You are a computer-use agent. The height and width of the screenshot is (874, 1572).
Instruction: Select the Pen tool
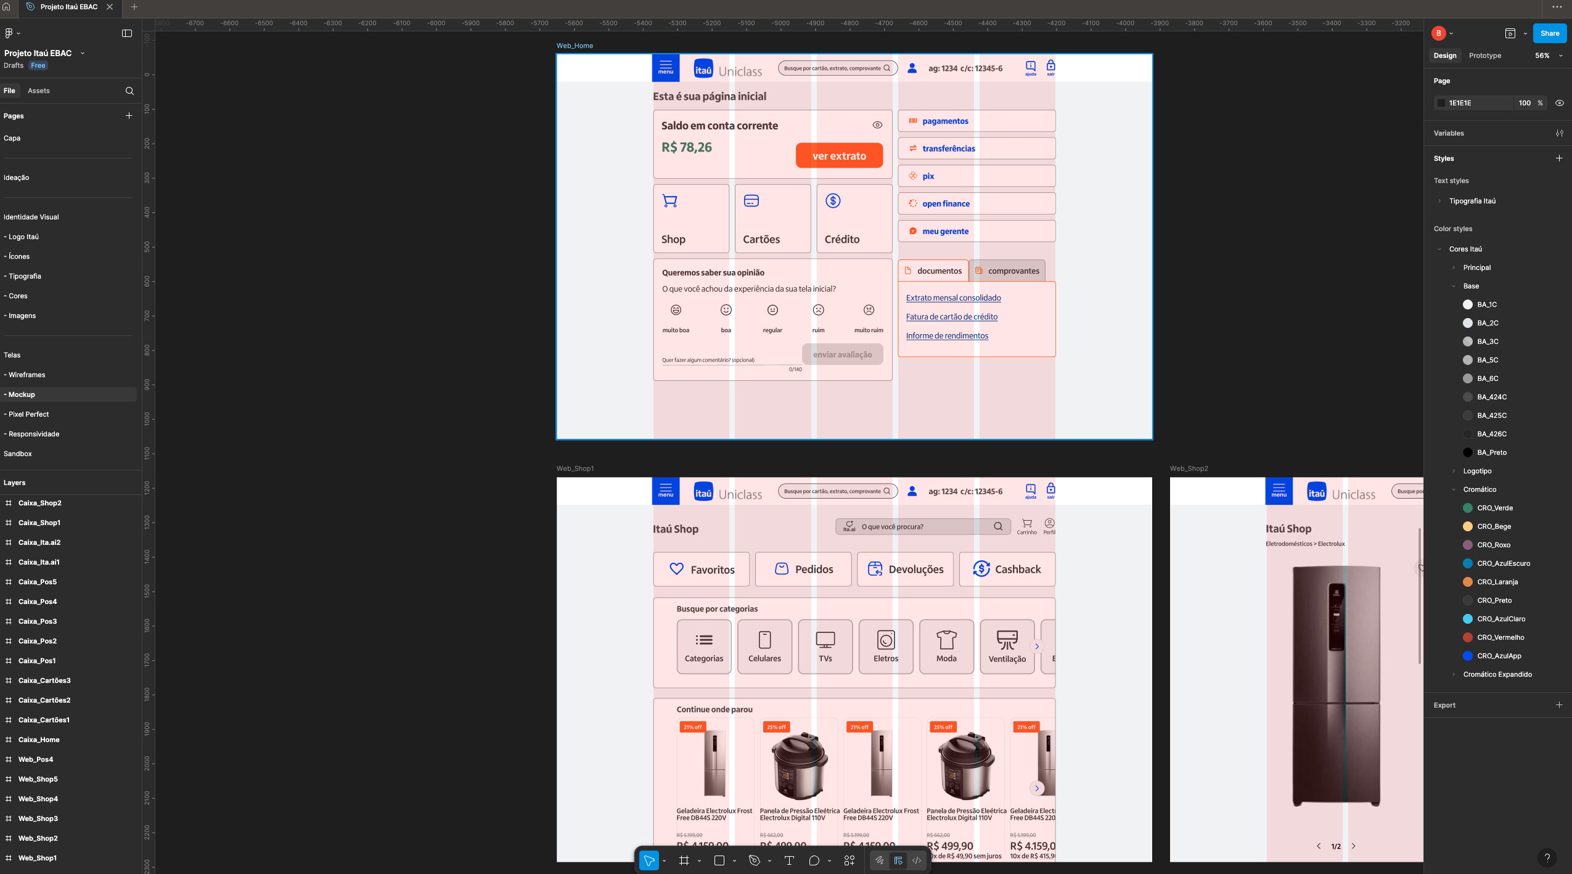754,860
